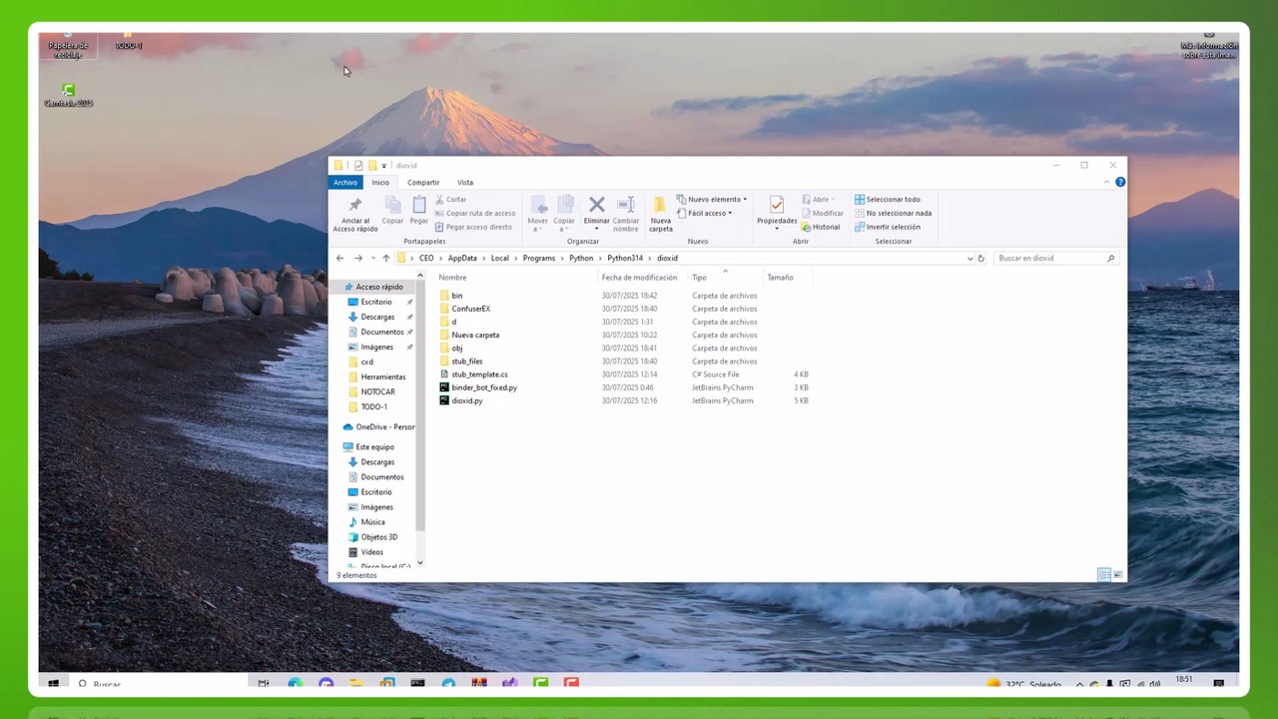Click the back navigation arrow
Image resolution: width=1278 pixels, height=719 pixels.
(340, 258)
